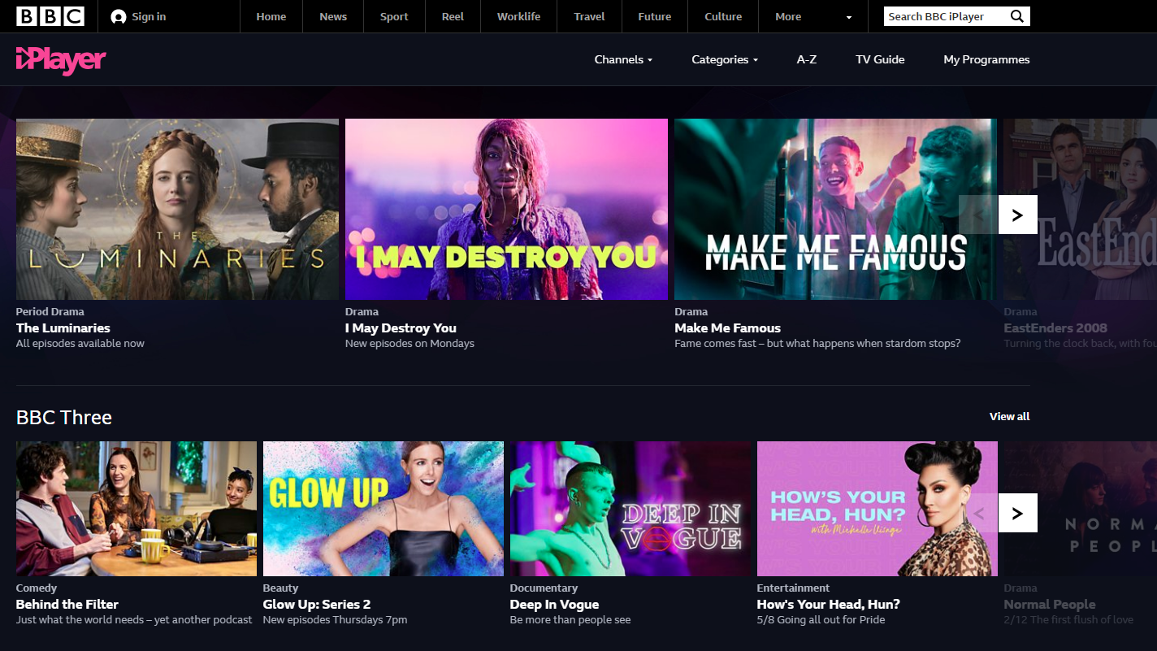Click the BBC logo
The height and width of the screenshot is (651, 1157).
click(50, 16)
